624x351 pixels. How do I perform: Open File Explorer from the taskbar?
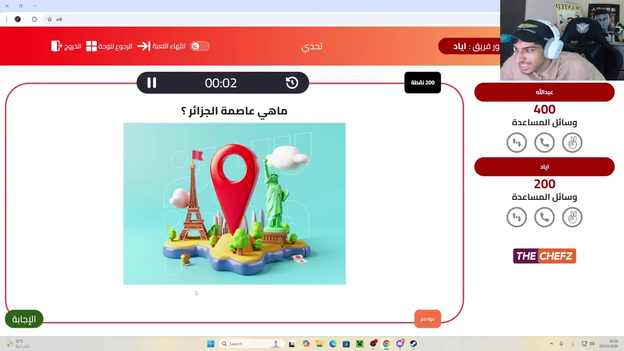319,344
